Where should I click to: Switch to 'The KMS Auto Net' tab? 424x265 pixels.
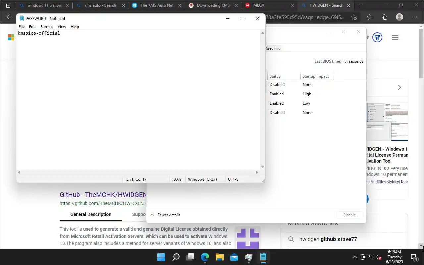coord(157,5)
